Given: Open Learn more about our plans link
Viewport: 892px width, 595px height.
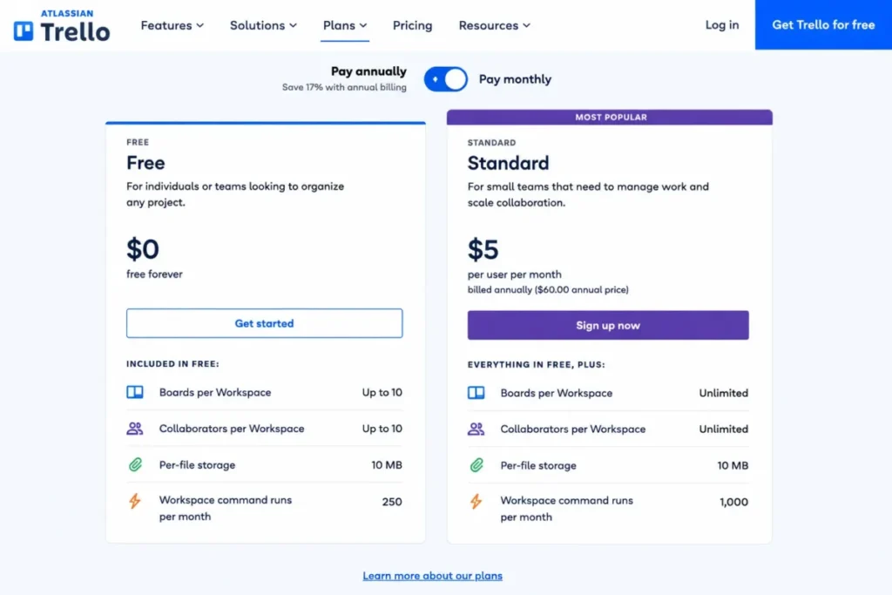Looking at the screenshot, I should click(x=432, y=576).
